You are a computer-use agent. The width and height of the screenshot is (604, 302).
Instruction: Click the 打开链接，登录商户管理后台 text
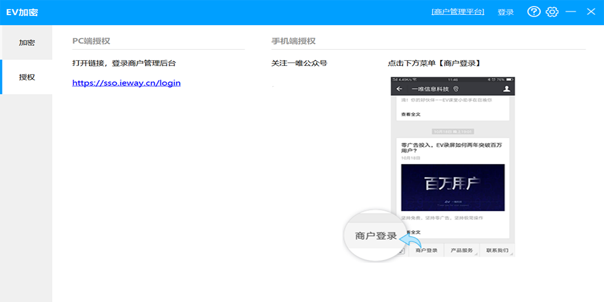click(124, 63)
